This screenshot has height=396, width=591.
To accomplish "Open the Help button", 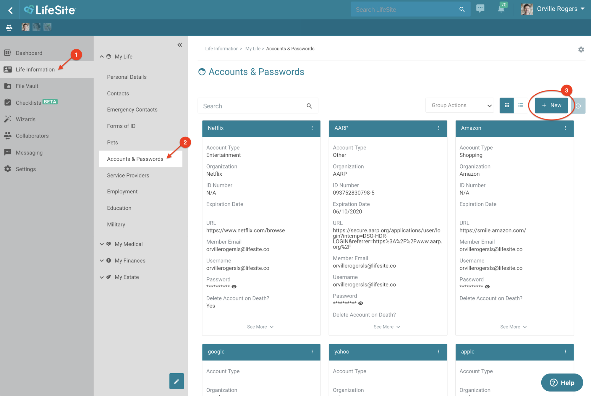I will [x=562, y=382].
